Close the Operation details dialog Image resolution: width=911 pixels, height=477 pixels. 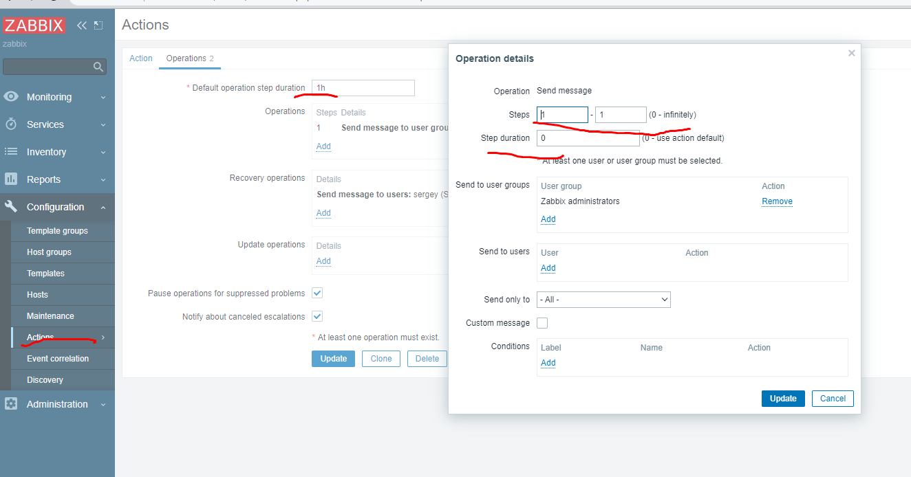click(x=851, y=53)
